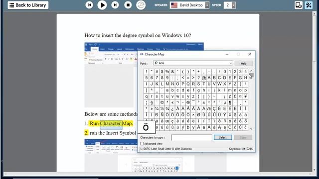Viewport: 319px width, 179px height.
Task: Select the Ñ character in the grid
Action: click(x=162, y=115)
